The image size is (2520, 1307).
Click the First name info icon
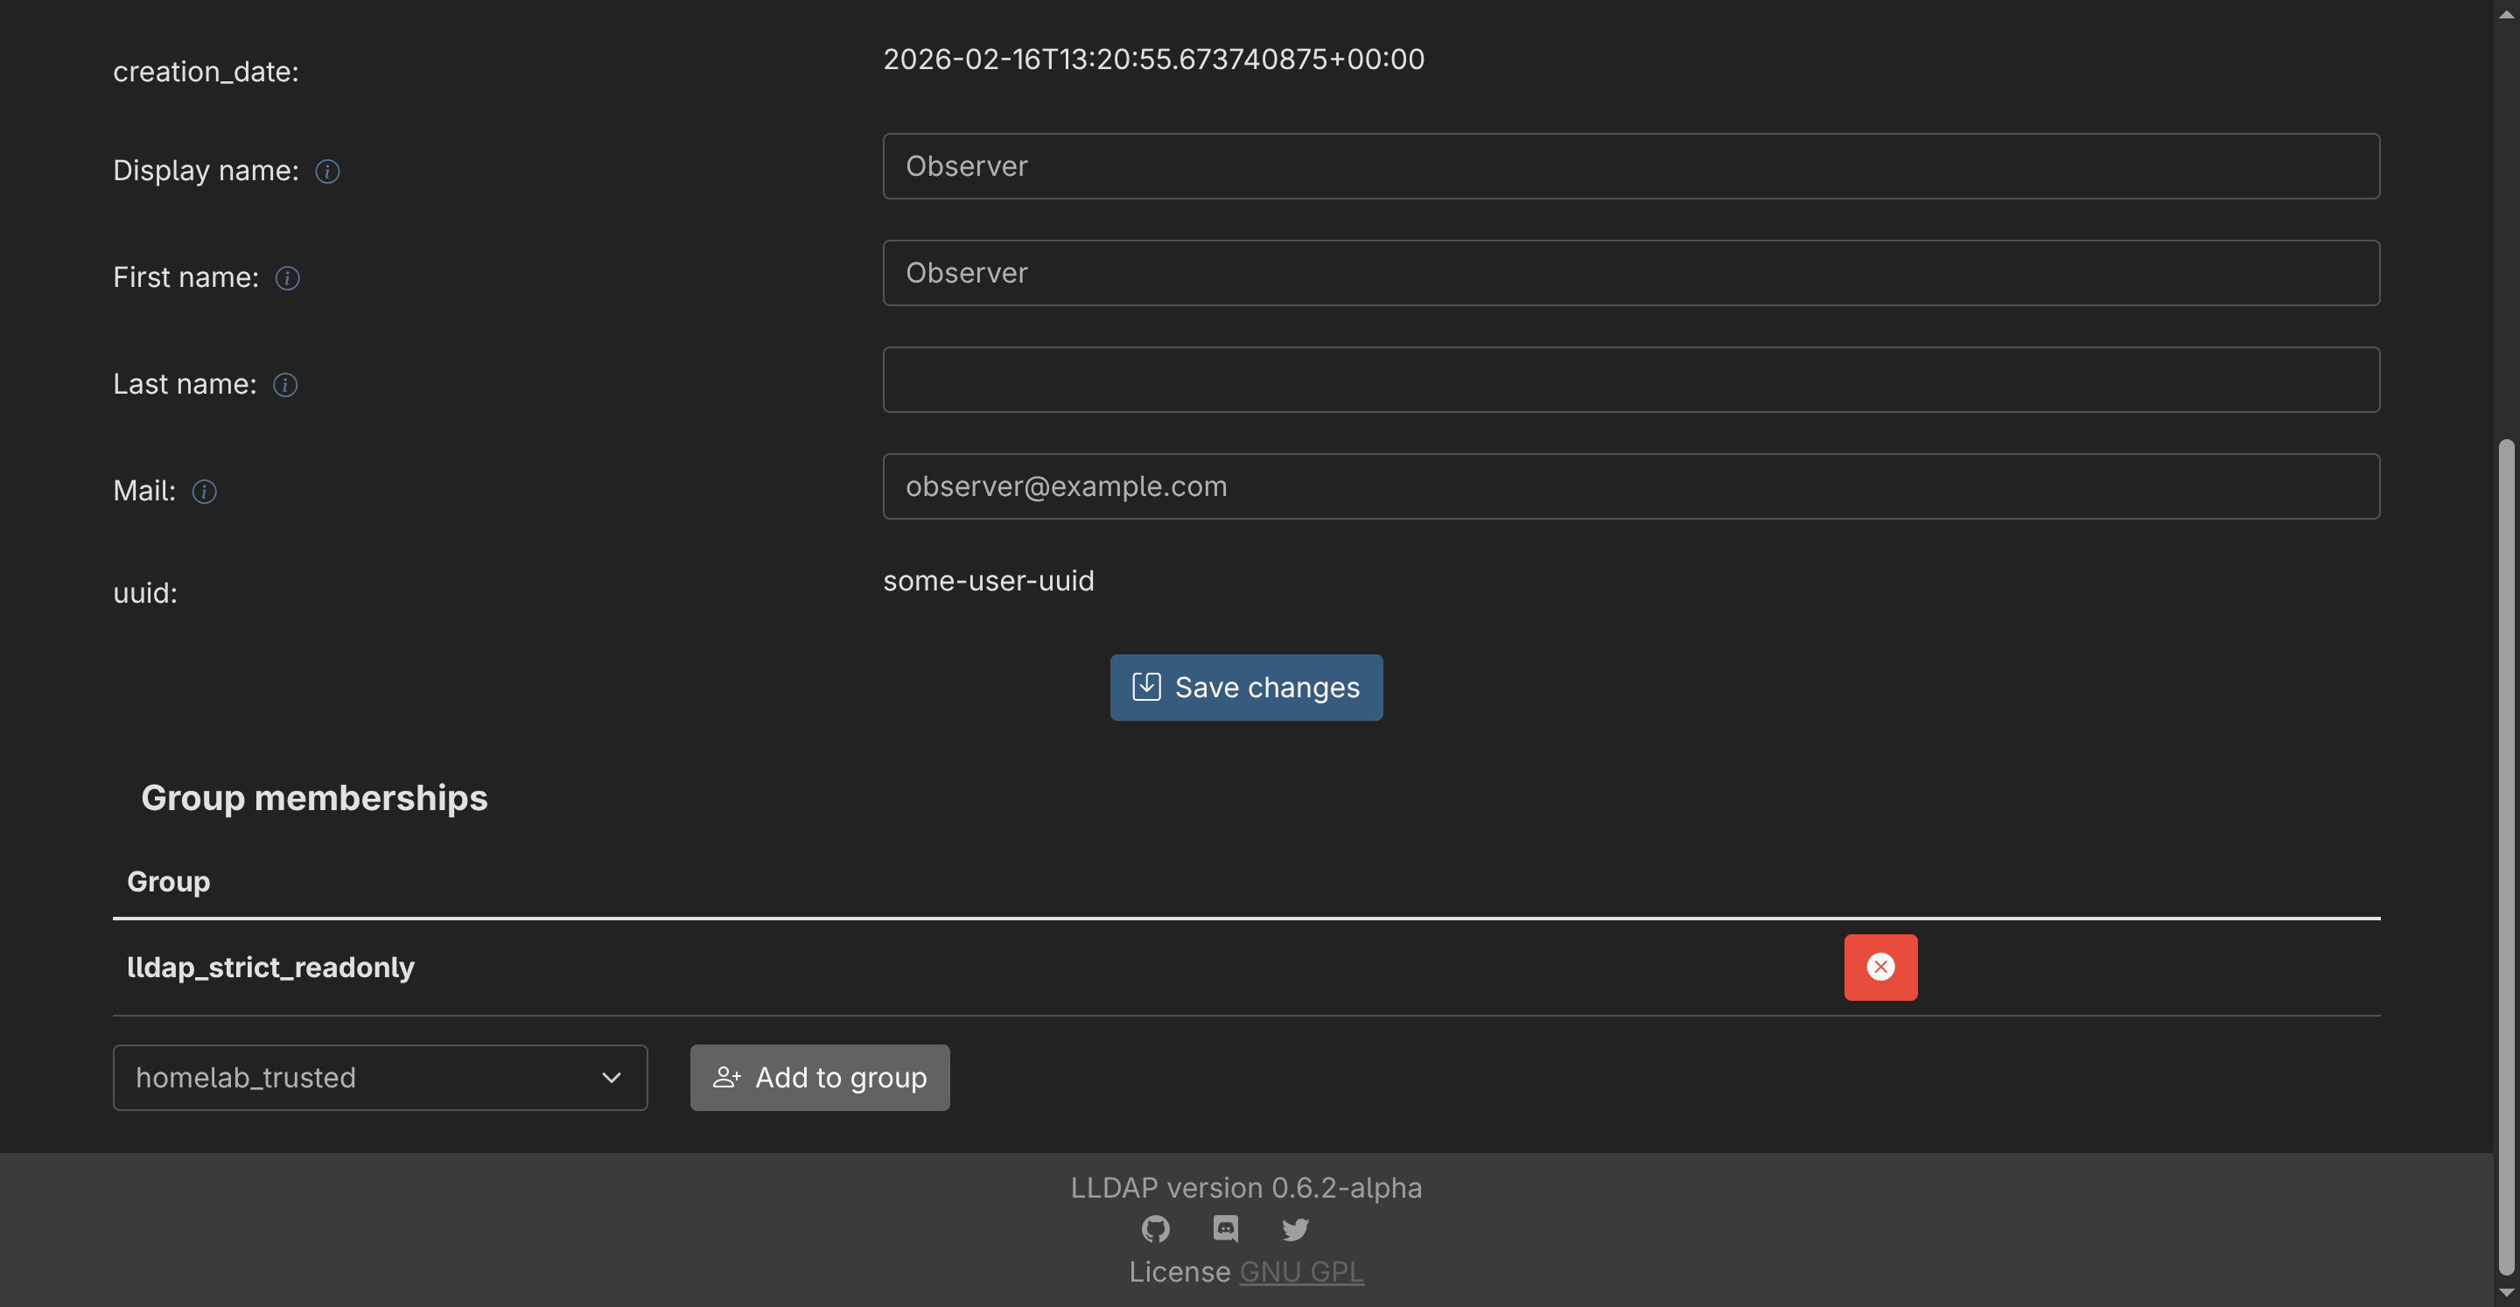288,278
